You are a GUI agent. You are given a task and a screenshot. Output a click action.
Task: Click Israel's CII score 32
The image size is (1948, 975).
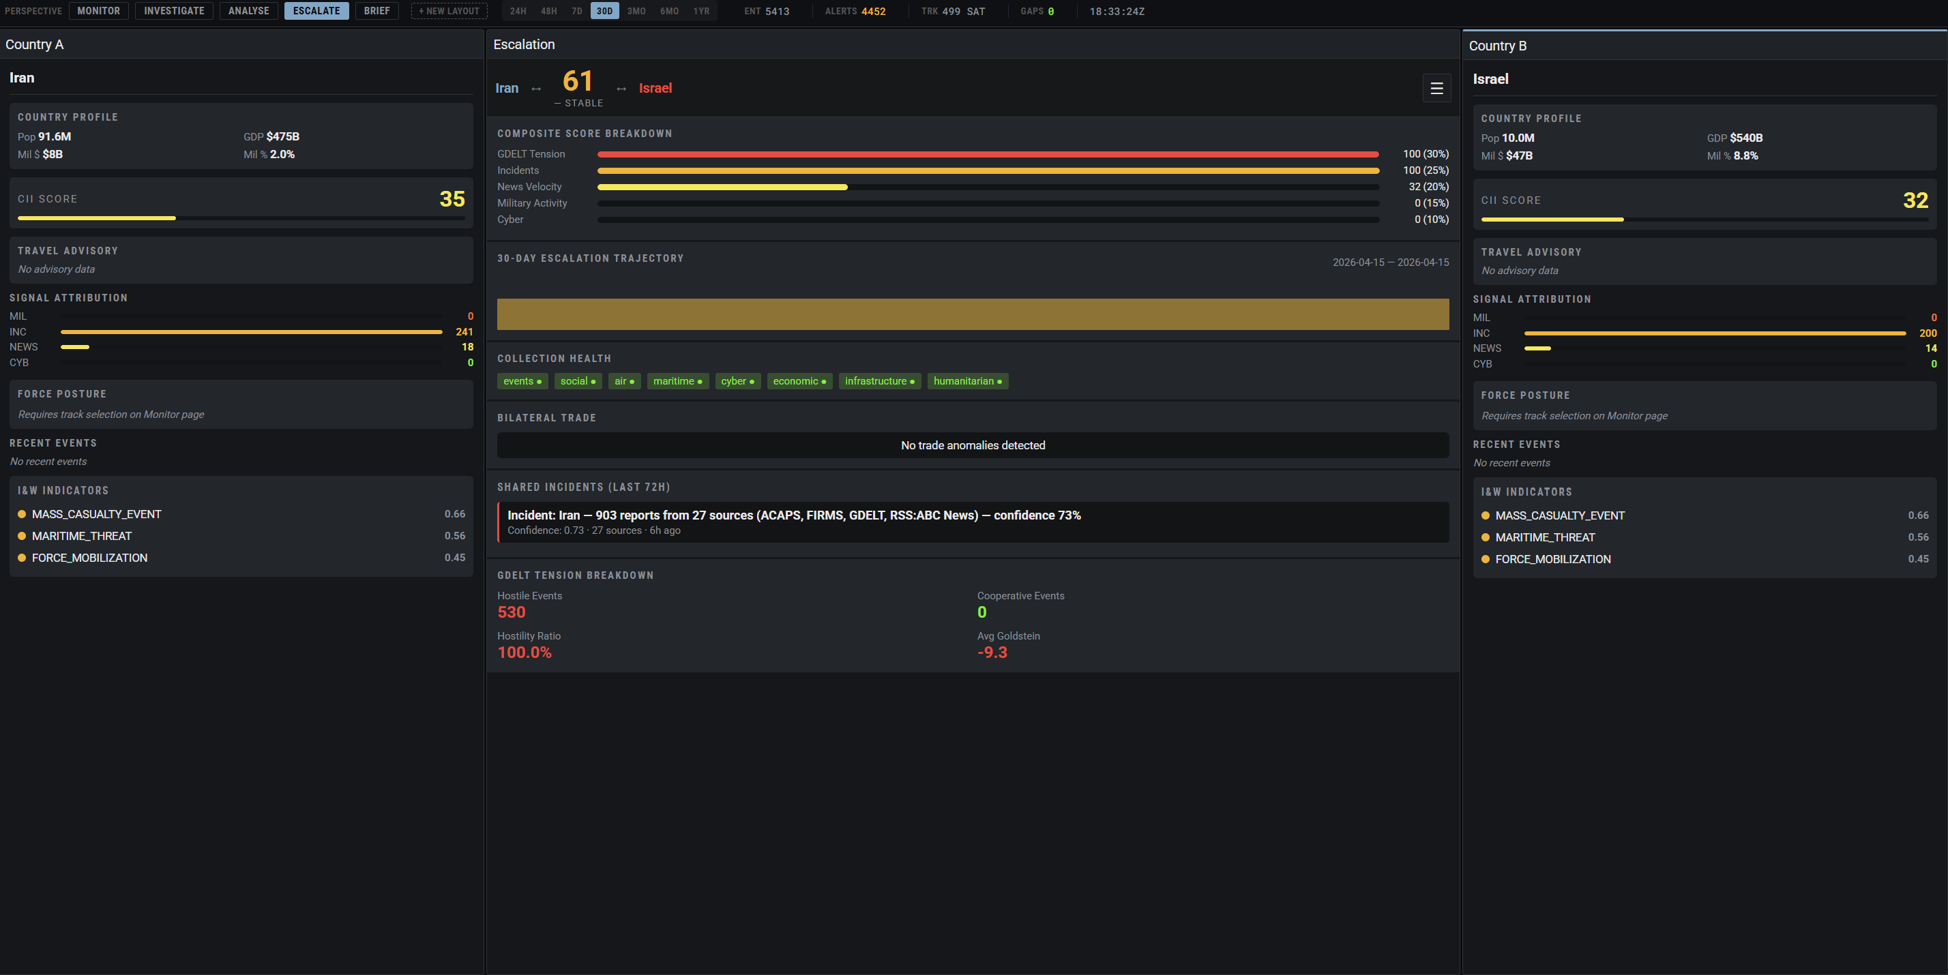pyautogui.click(x=1915, y=200)
